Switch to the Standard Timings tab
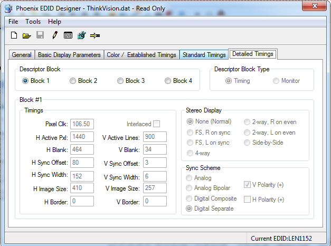The image size is (331, 246). click(x=203, y=55)
